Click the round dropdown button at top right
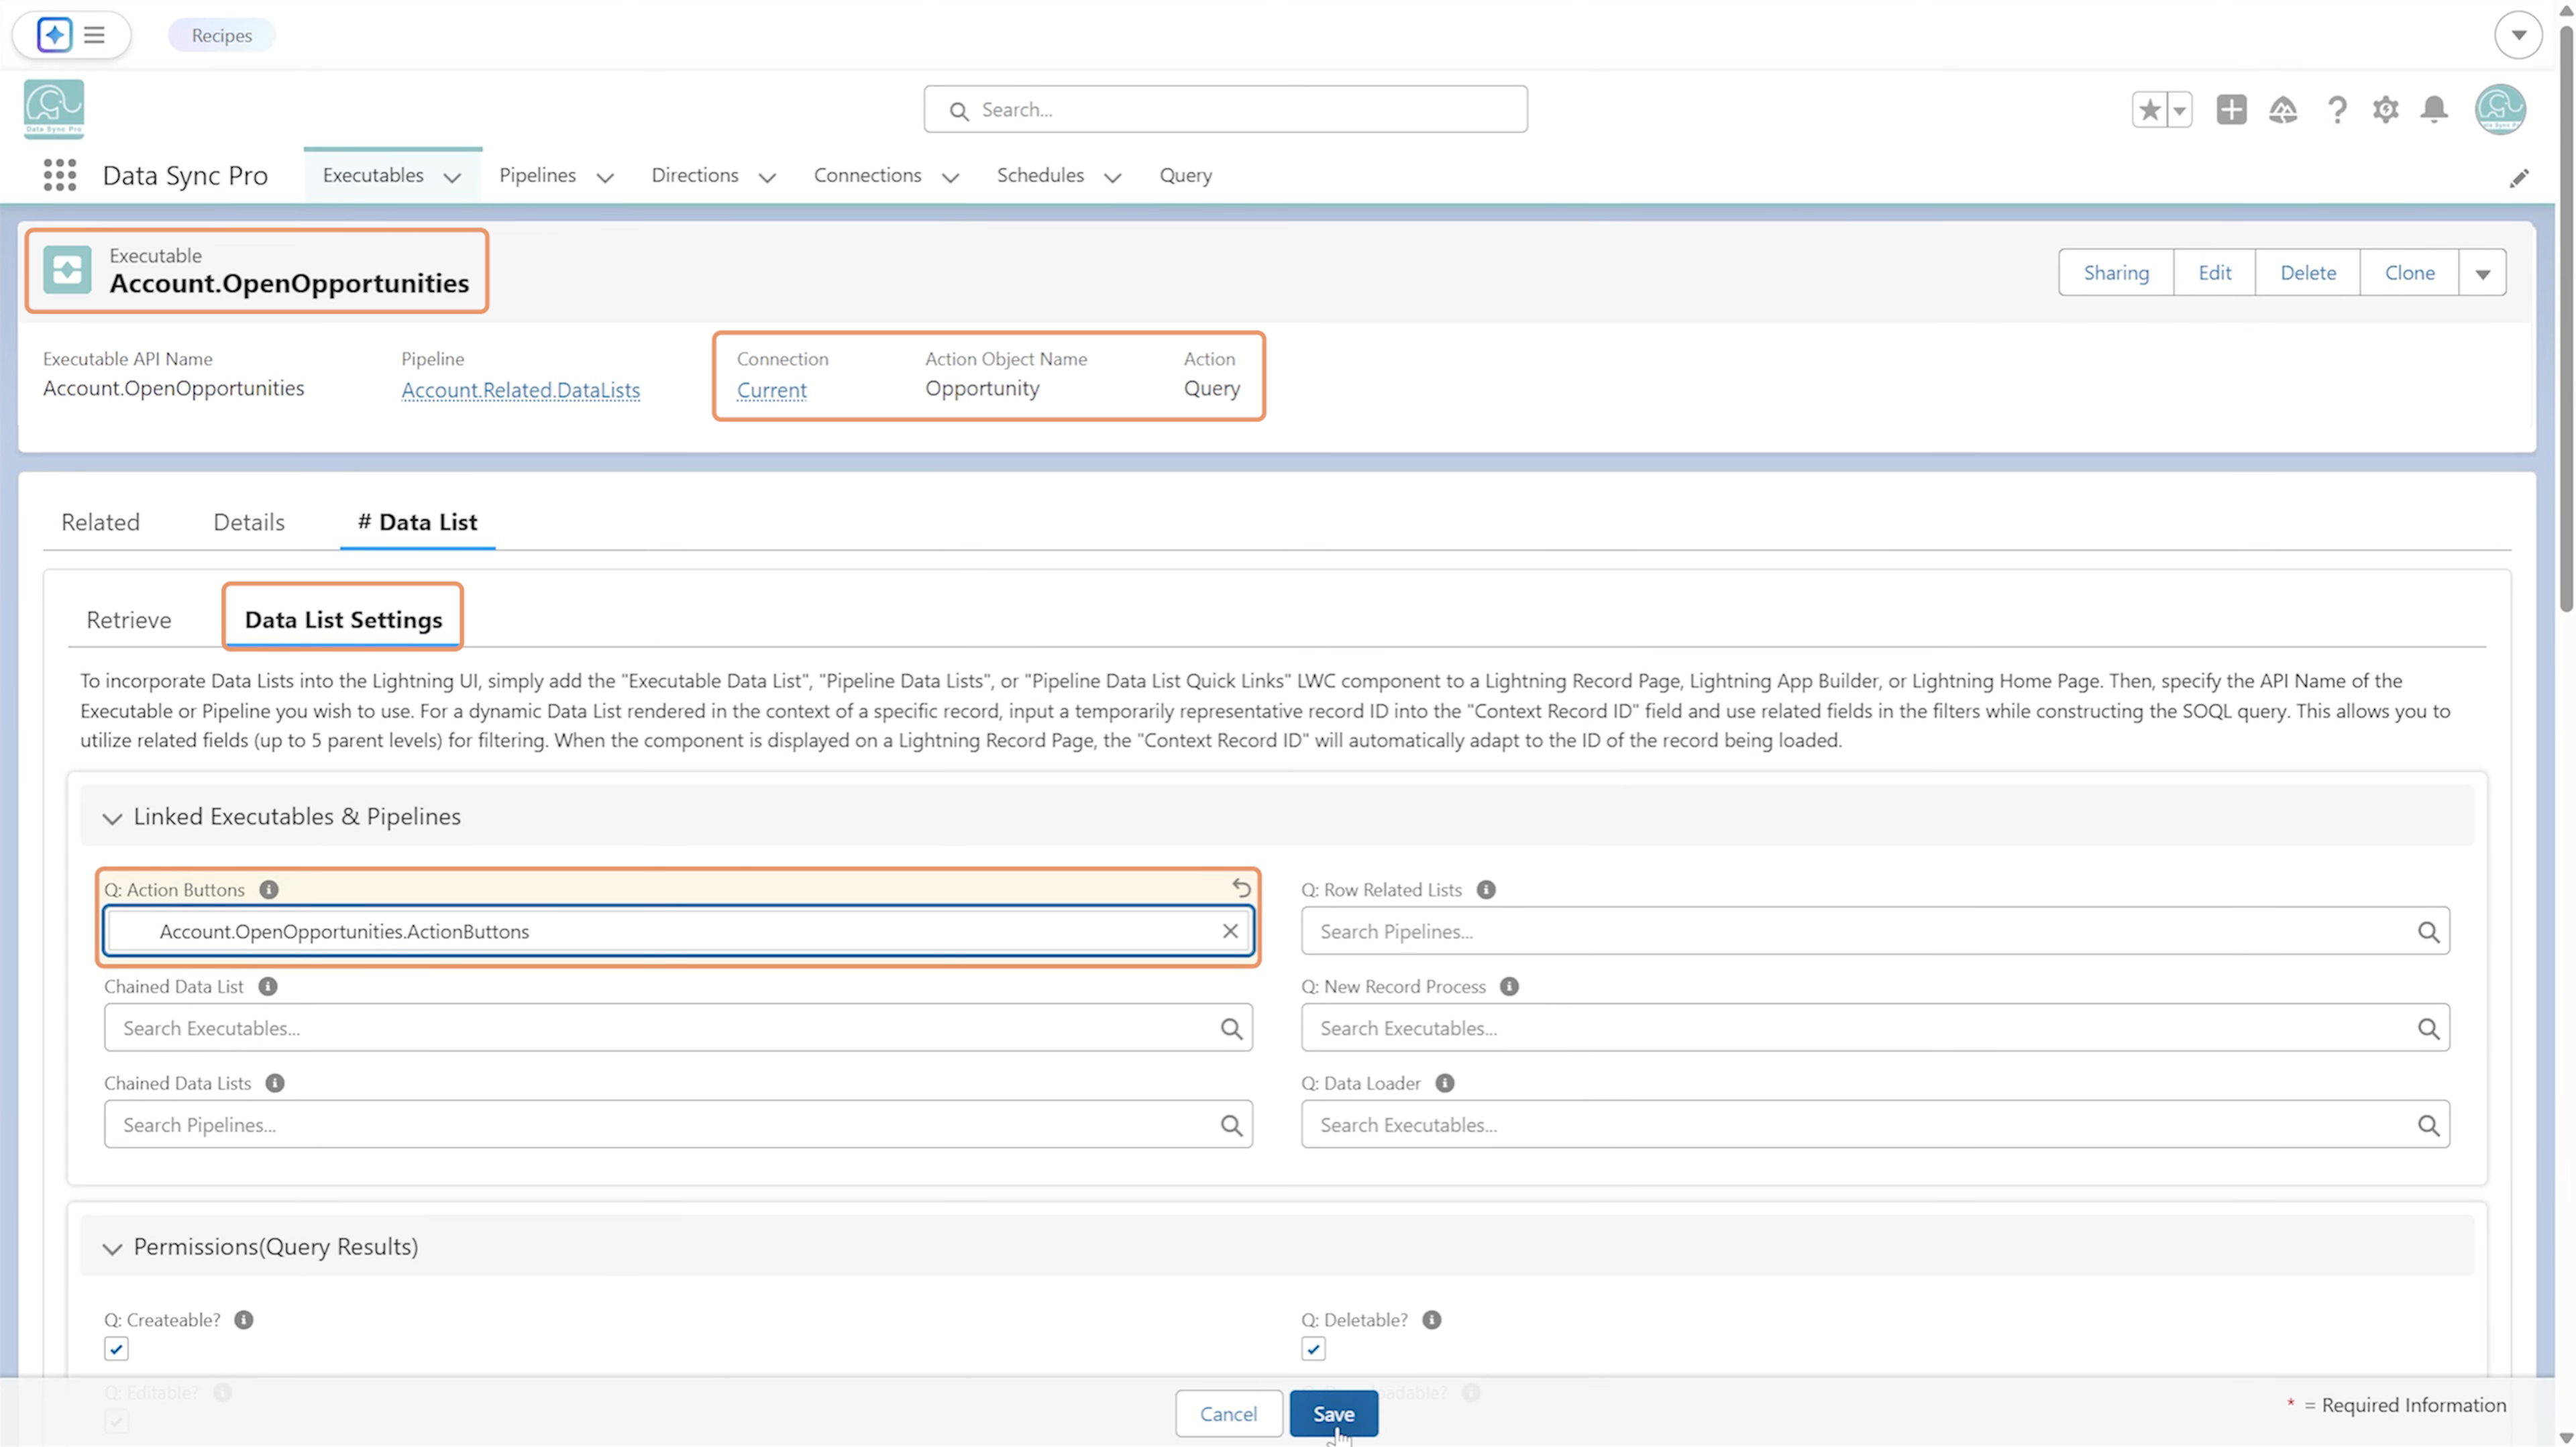Image resolution: width=2576 pixels, height=1447 pixels. coord(2518,35)
